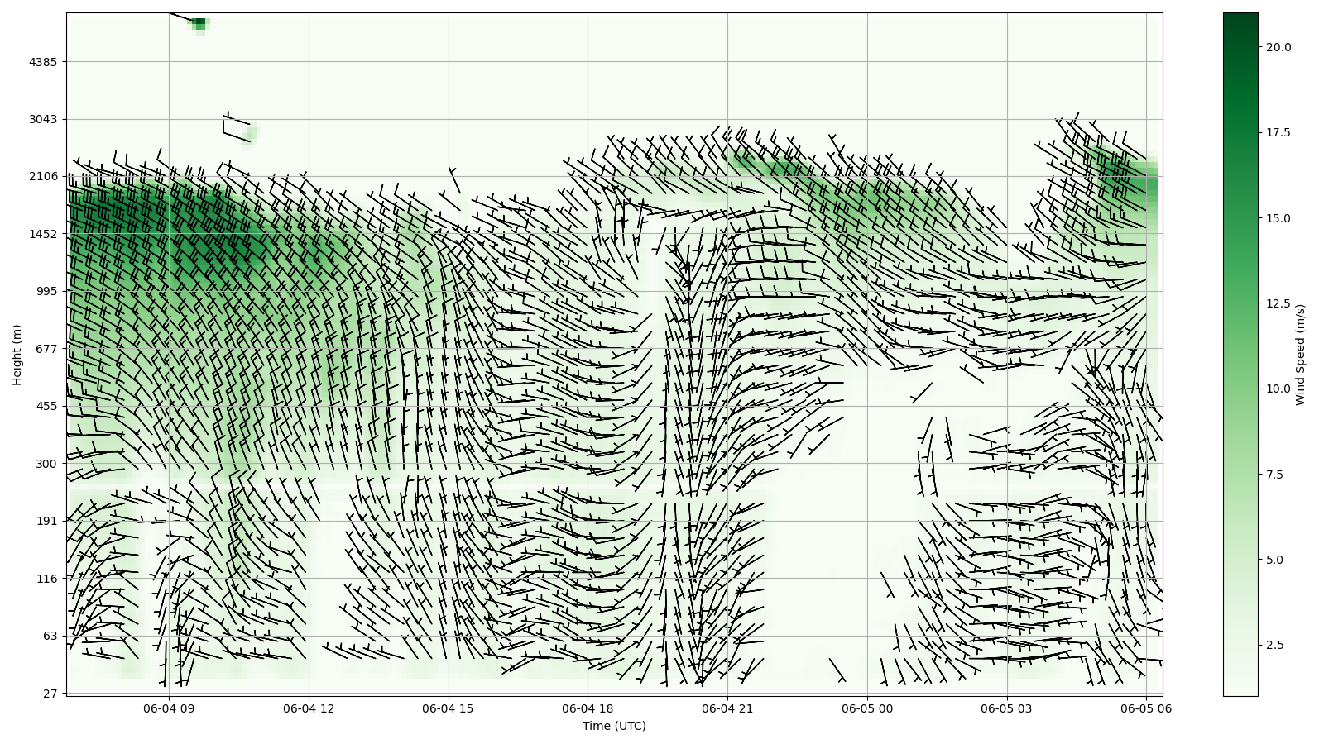This screenshot has width=1324, height=744.
Task: Click the 06-04 15 time tick label
Action: (x=448, y=708)
